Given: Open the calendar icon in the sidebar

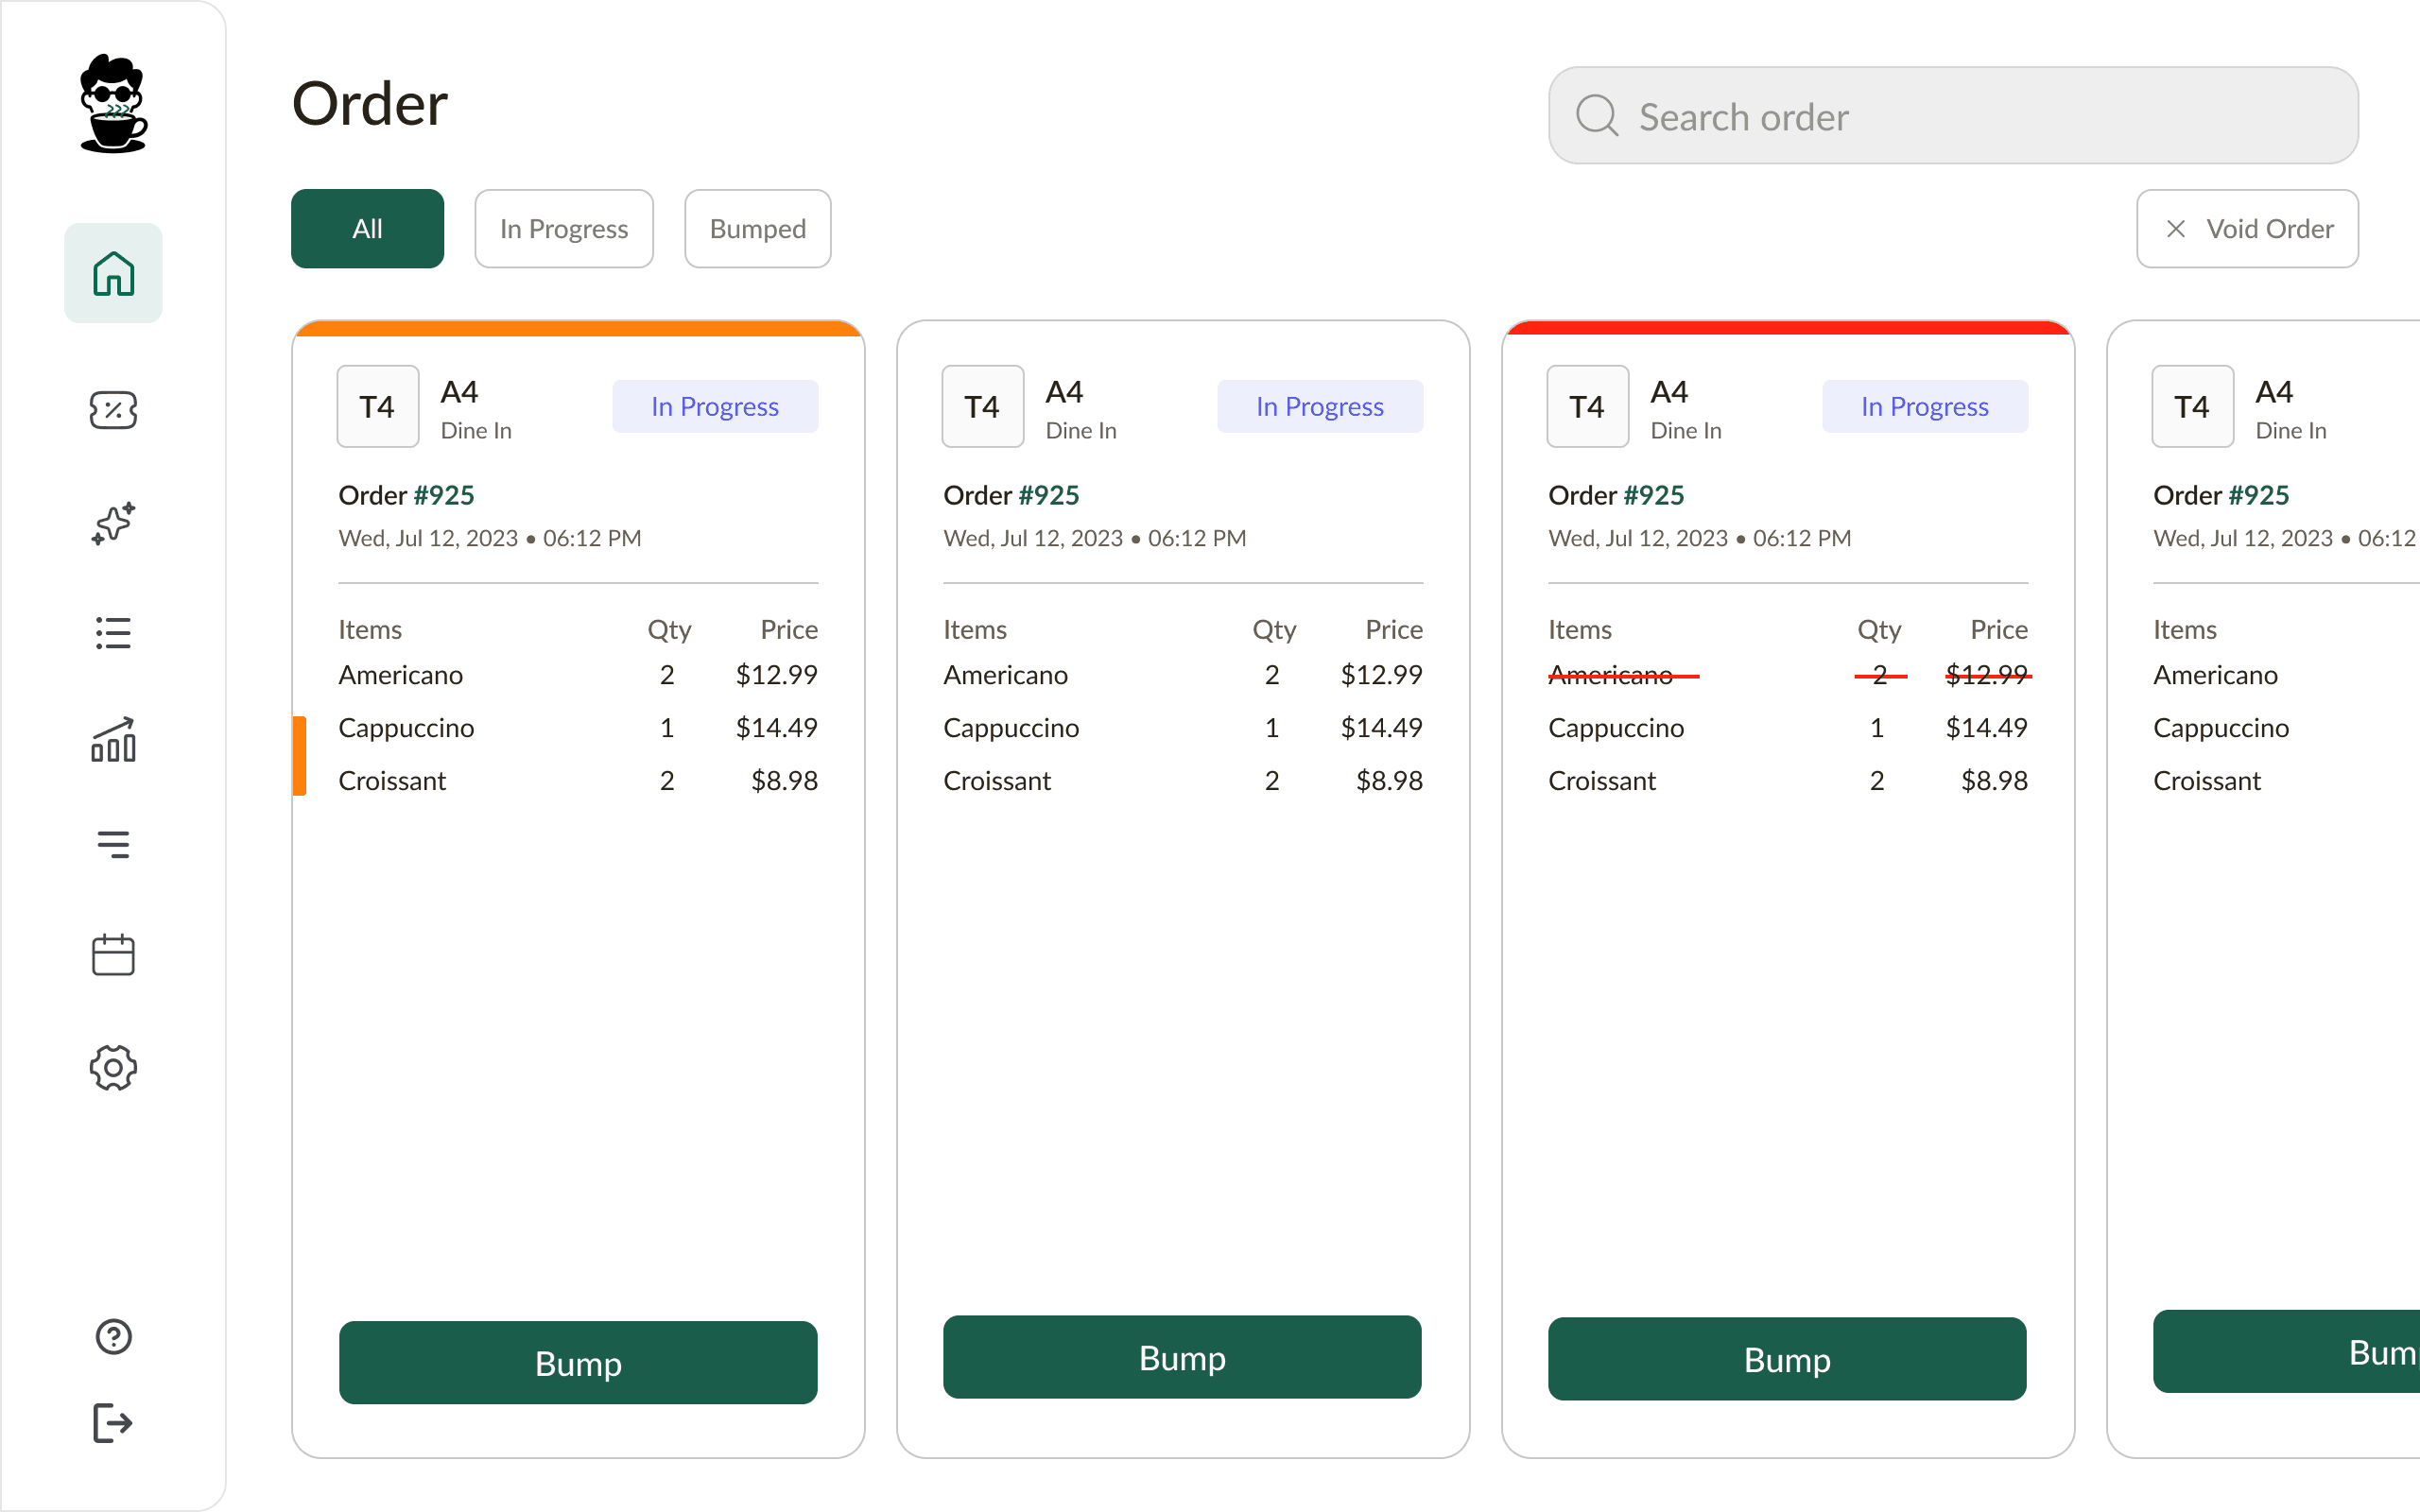Looking at the screenshot, I should click(x=113, y=955).
